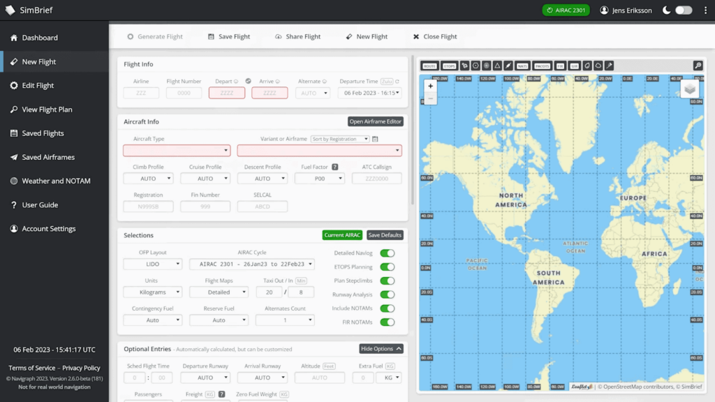Viewport: 715px width, 402px height.
Task: Toggle the ROUTE overlay on the map
Action: pyautogui.click(x=429, y=66)
